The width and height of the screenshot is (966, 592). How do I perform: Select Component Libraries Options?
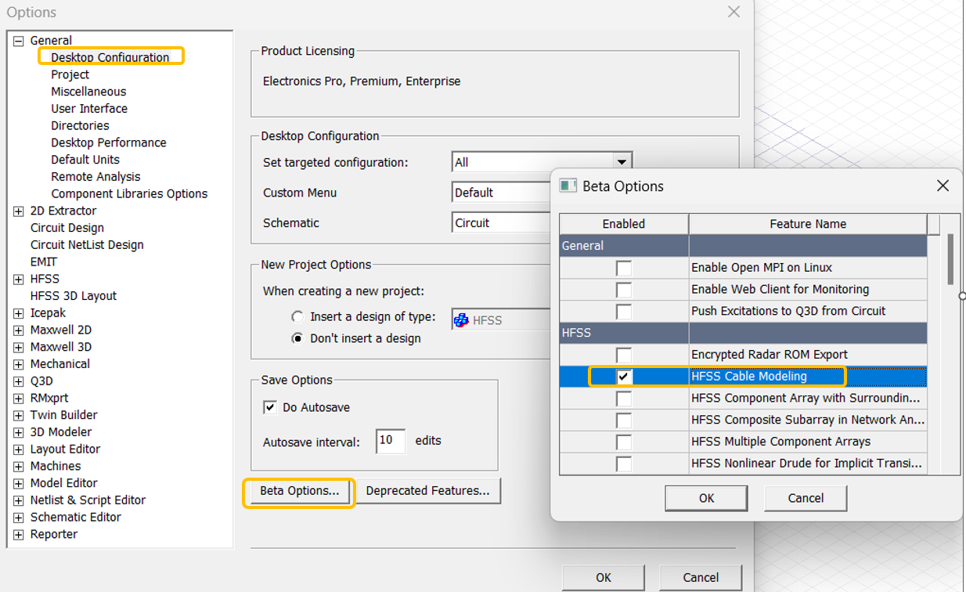[129, 194]
